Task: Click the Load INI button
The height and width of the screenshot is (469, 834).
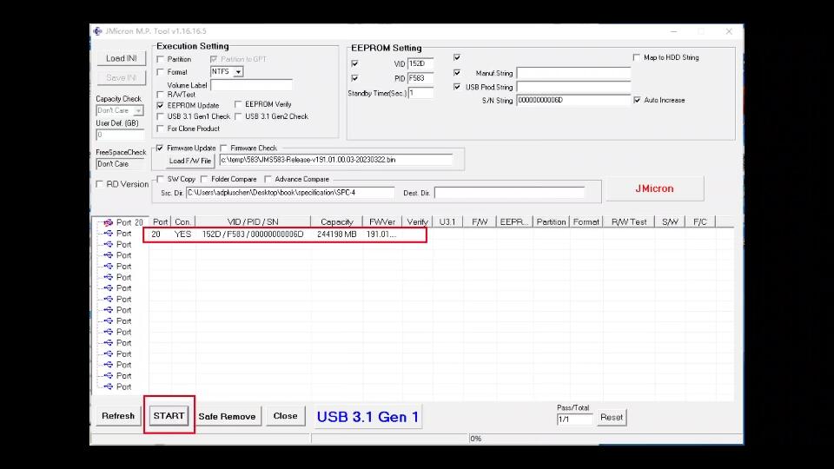Action: tap(122, 58)
